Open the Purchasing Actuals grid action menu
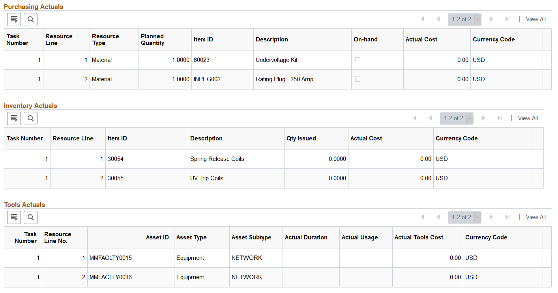558x293 pixels. [x=14, y=19]
